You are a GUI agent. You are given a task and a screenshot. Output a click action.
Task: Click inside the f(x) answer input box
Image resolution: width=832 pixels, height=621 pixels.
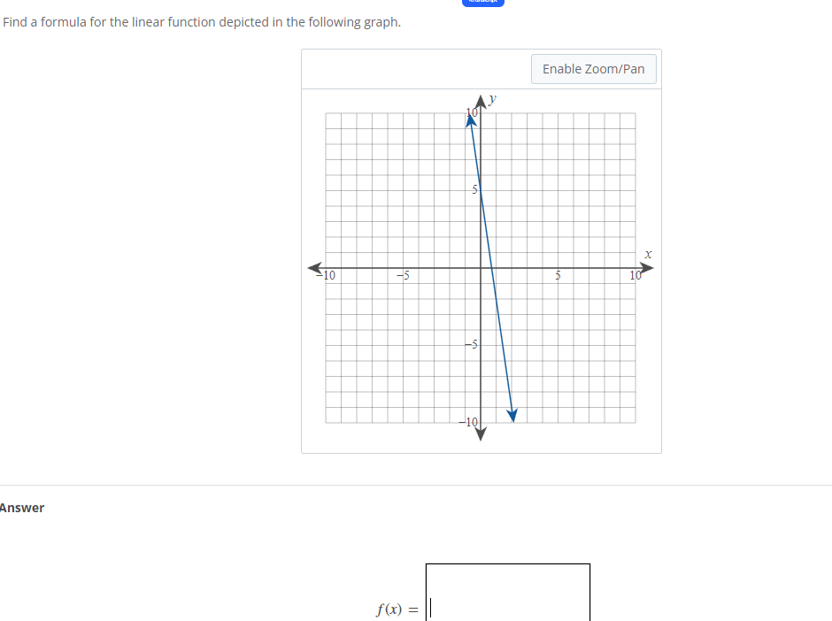click(507, 593)
